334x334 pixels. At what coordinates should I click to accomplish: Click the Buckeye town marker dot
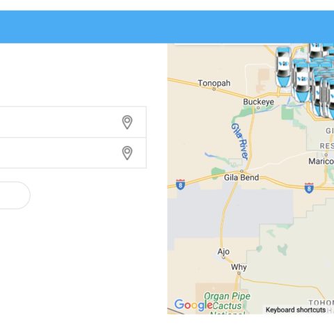(258, 108)
